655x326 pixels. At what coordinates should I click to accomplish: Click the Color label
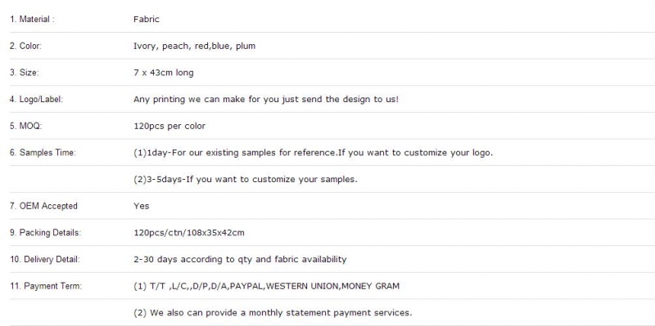click(25, 46)
